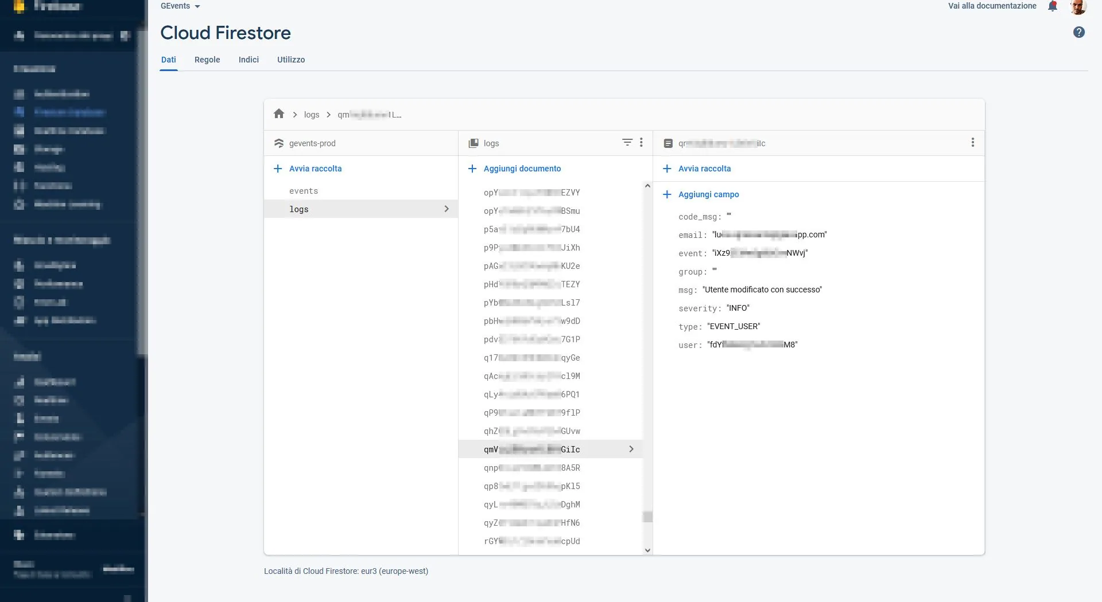Click documents list scrollbar thumb
This screenshot has height=602, width=1102.
(x=647, y=517)
